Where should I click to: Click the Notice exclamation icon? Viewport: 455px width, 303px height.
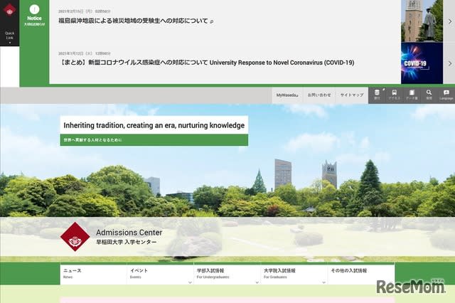[34, 9]
